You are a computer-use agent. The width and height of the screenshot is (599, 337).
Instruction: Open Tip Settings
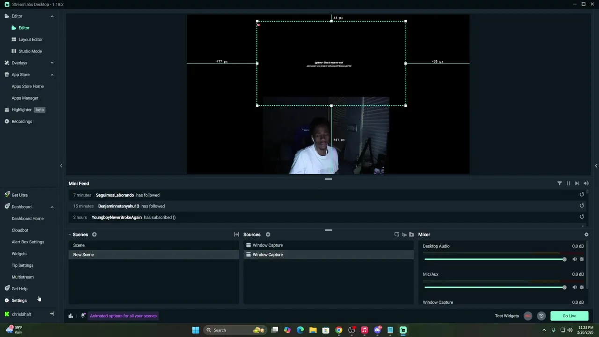[22, 265]
